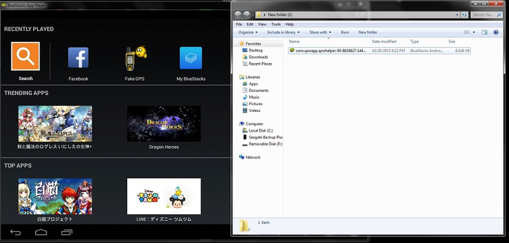Click the Explorer back navigation arrow
509x243 pixels.
tap(237, 15)
